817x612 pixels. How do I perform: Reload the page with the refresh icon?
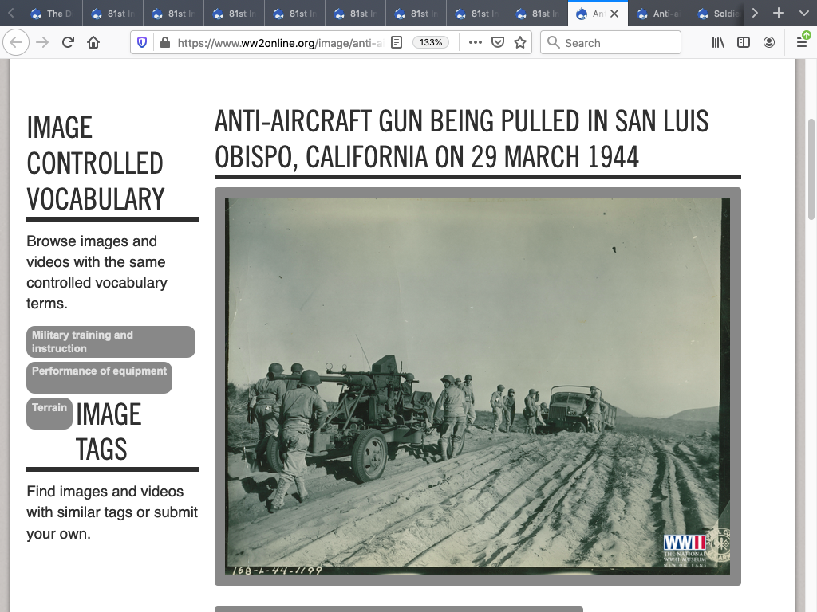[x=69, y=43]
